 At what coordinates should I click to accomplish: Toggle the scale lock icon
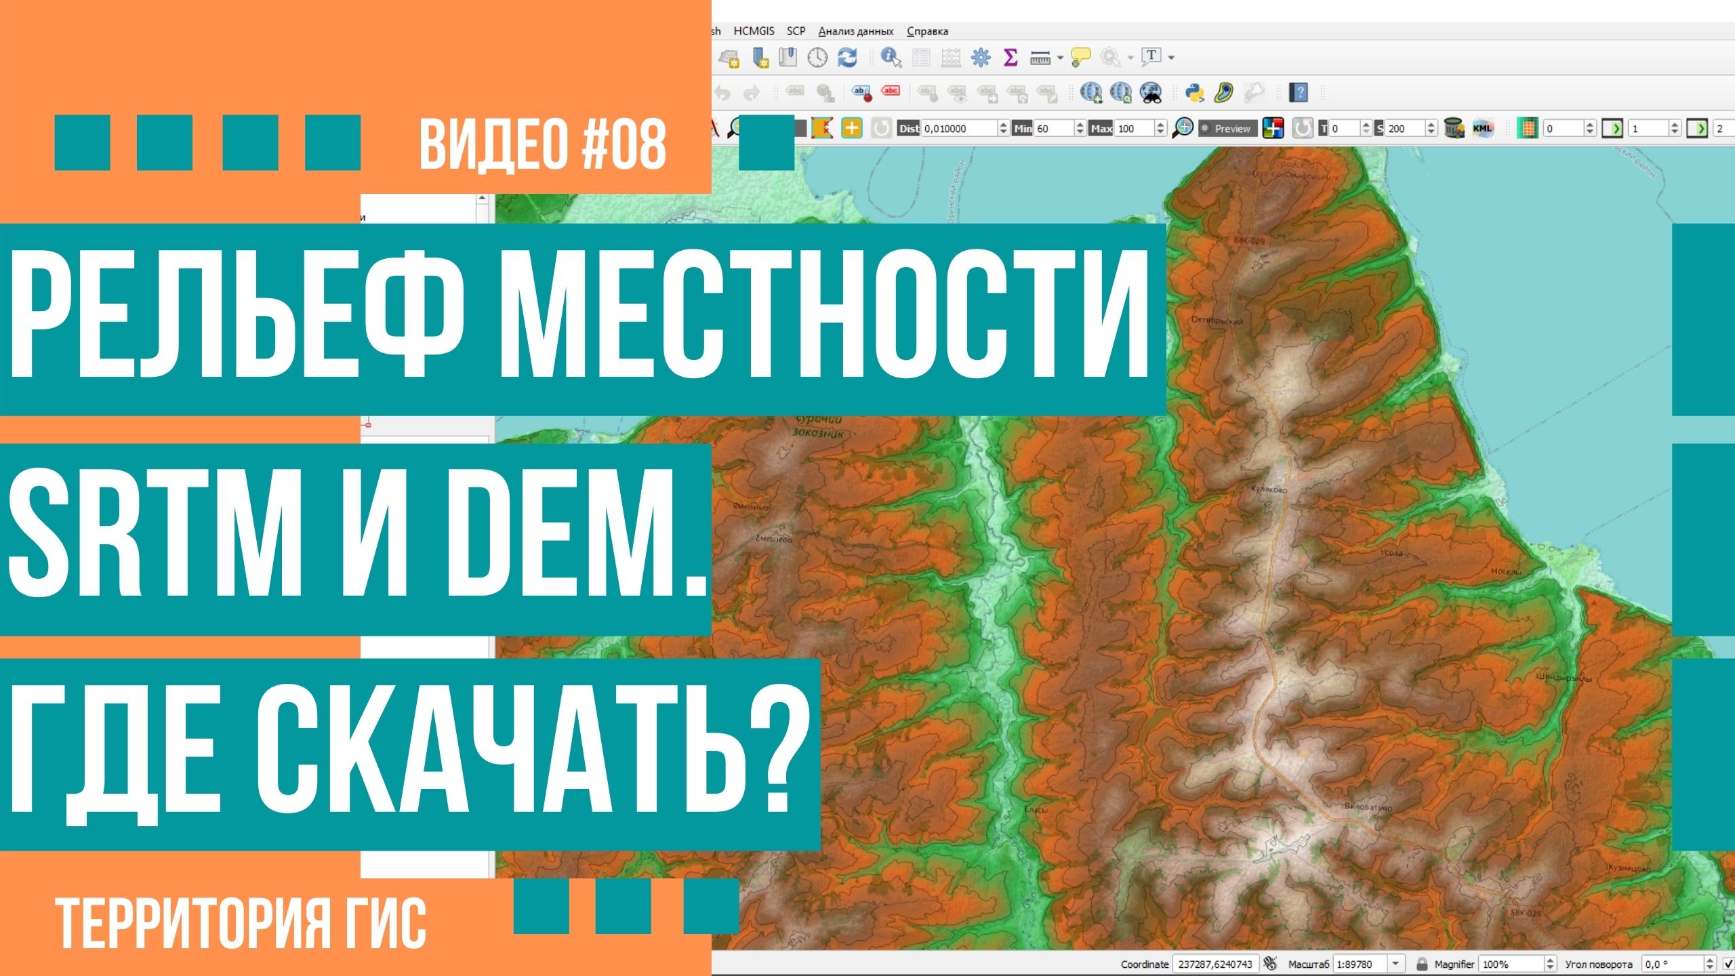coord(1422,964)
